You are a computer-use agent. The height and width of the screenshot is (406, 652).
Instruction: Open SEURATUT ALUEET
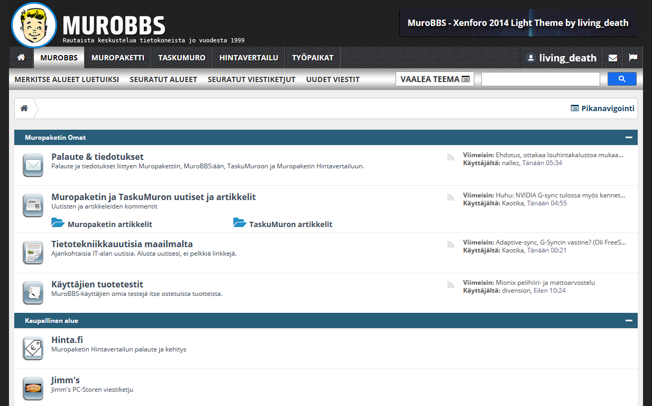click(163, 79)
